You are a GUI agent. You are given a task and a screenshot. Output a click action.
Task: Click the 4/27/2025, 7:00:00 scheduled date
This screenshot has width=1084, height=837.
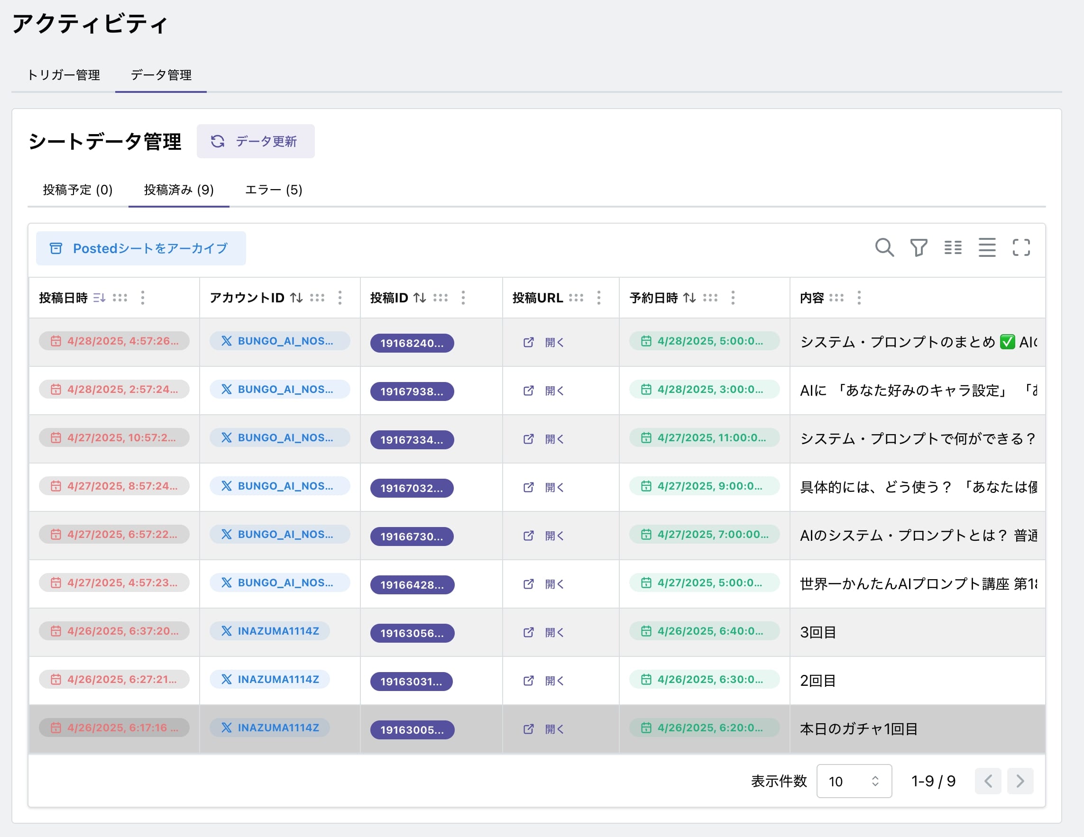(704, 534)
